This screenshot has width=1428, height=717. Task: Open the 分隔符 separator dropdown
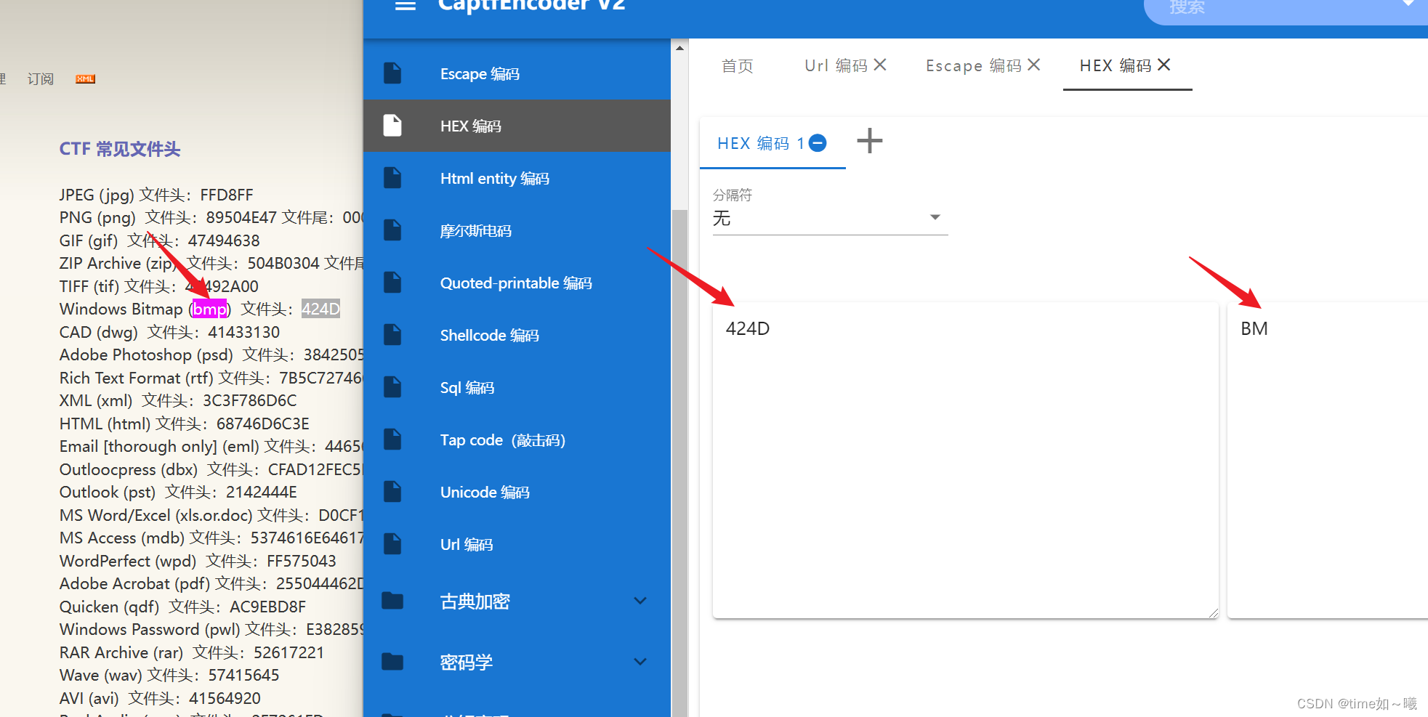(x=830, y=218)
